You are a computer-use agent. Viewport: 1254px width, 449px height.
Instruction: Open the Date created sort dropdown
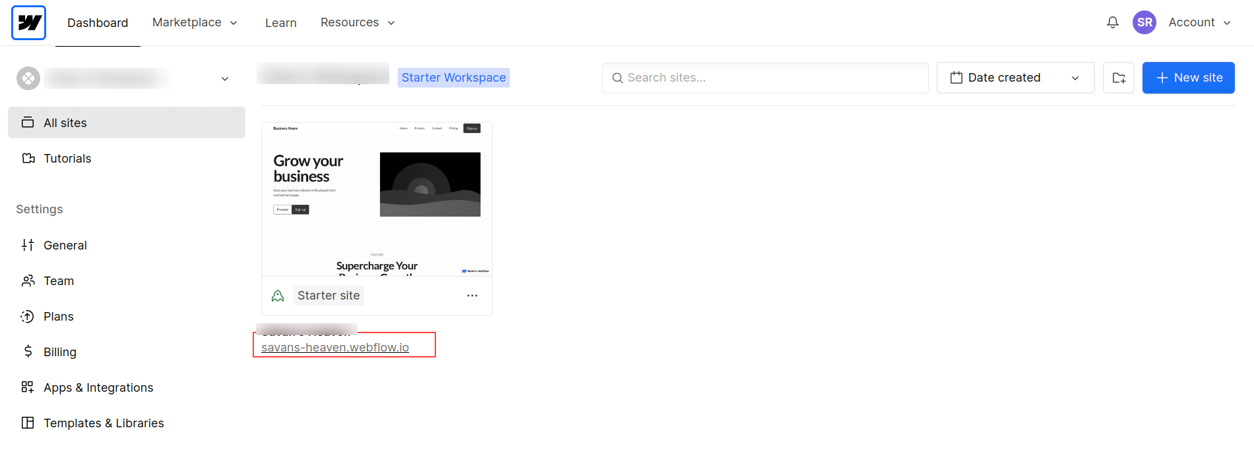(1015, 78)
